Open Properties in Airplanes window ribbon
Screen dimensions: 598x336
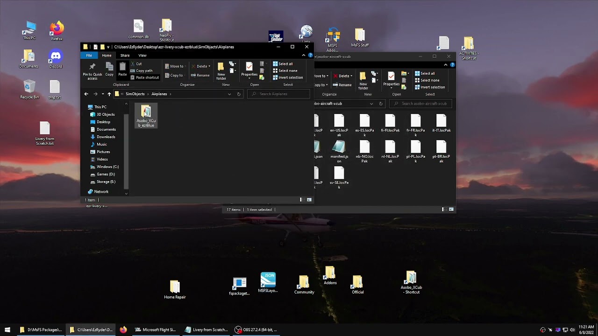(x=249, y=70)
